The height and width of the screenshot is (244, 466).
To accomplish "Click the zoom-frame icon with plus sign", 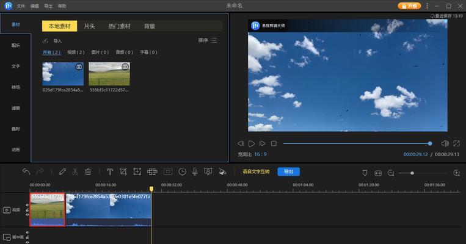I will click(x=137, y=171).
